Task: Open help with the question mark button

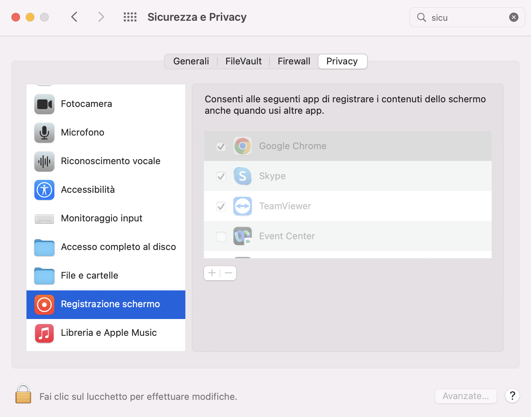Action: 512,396
